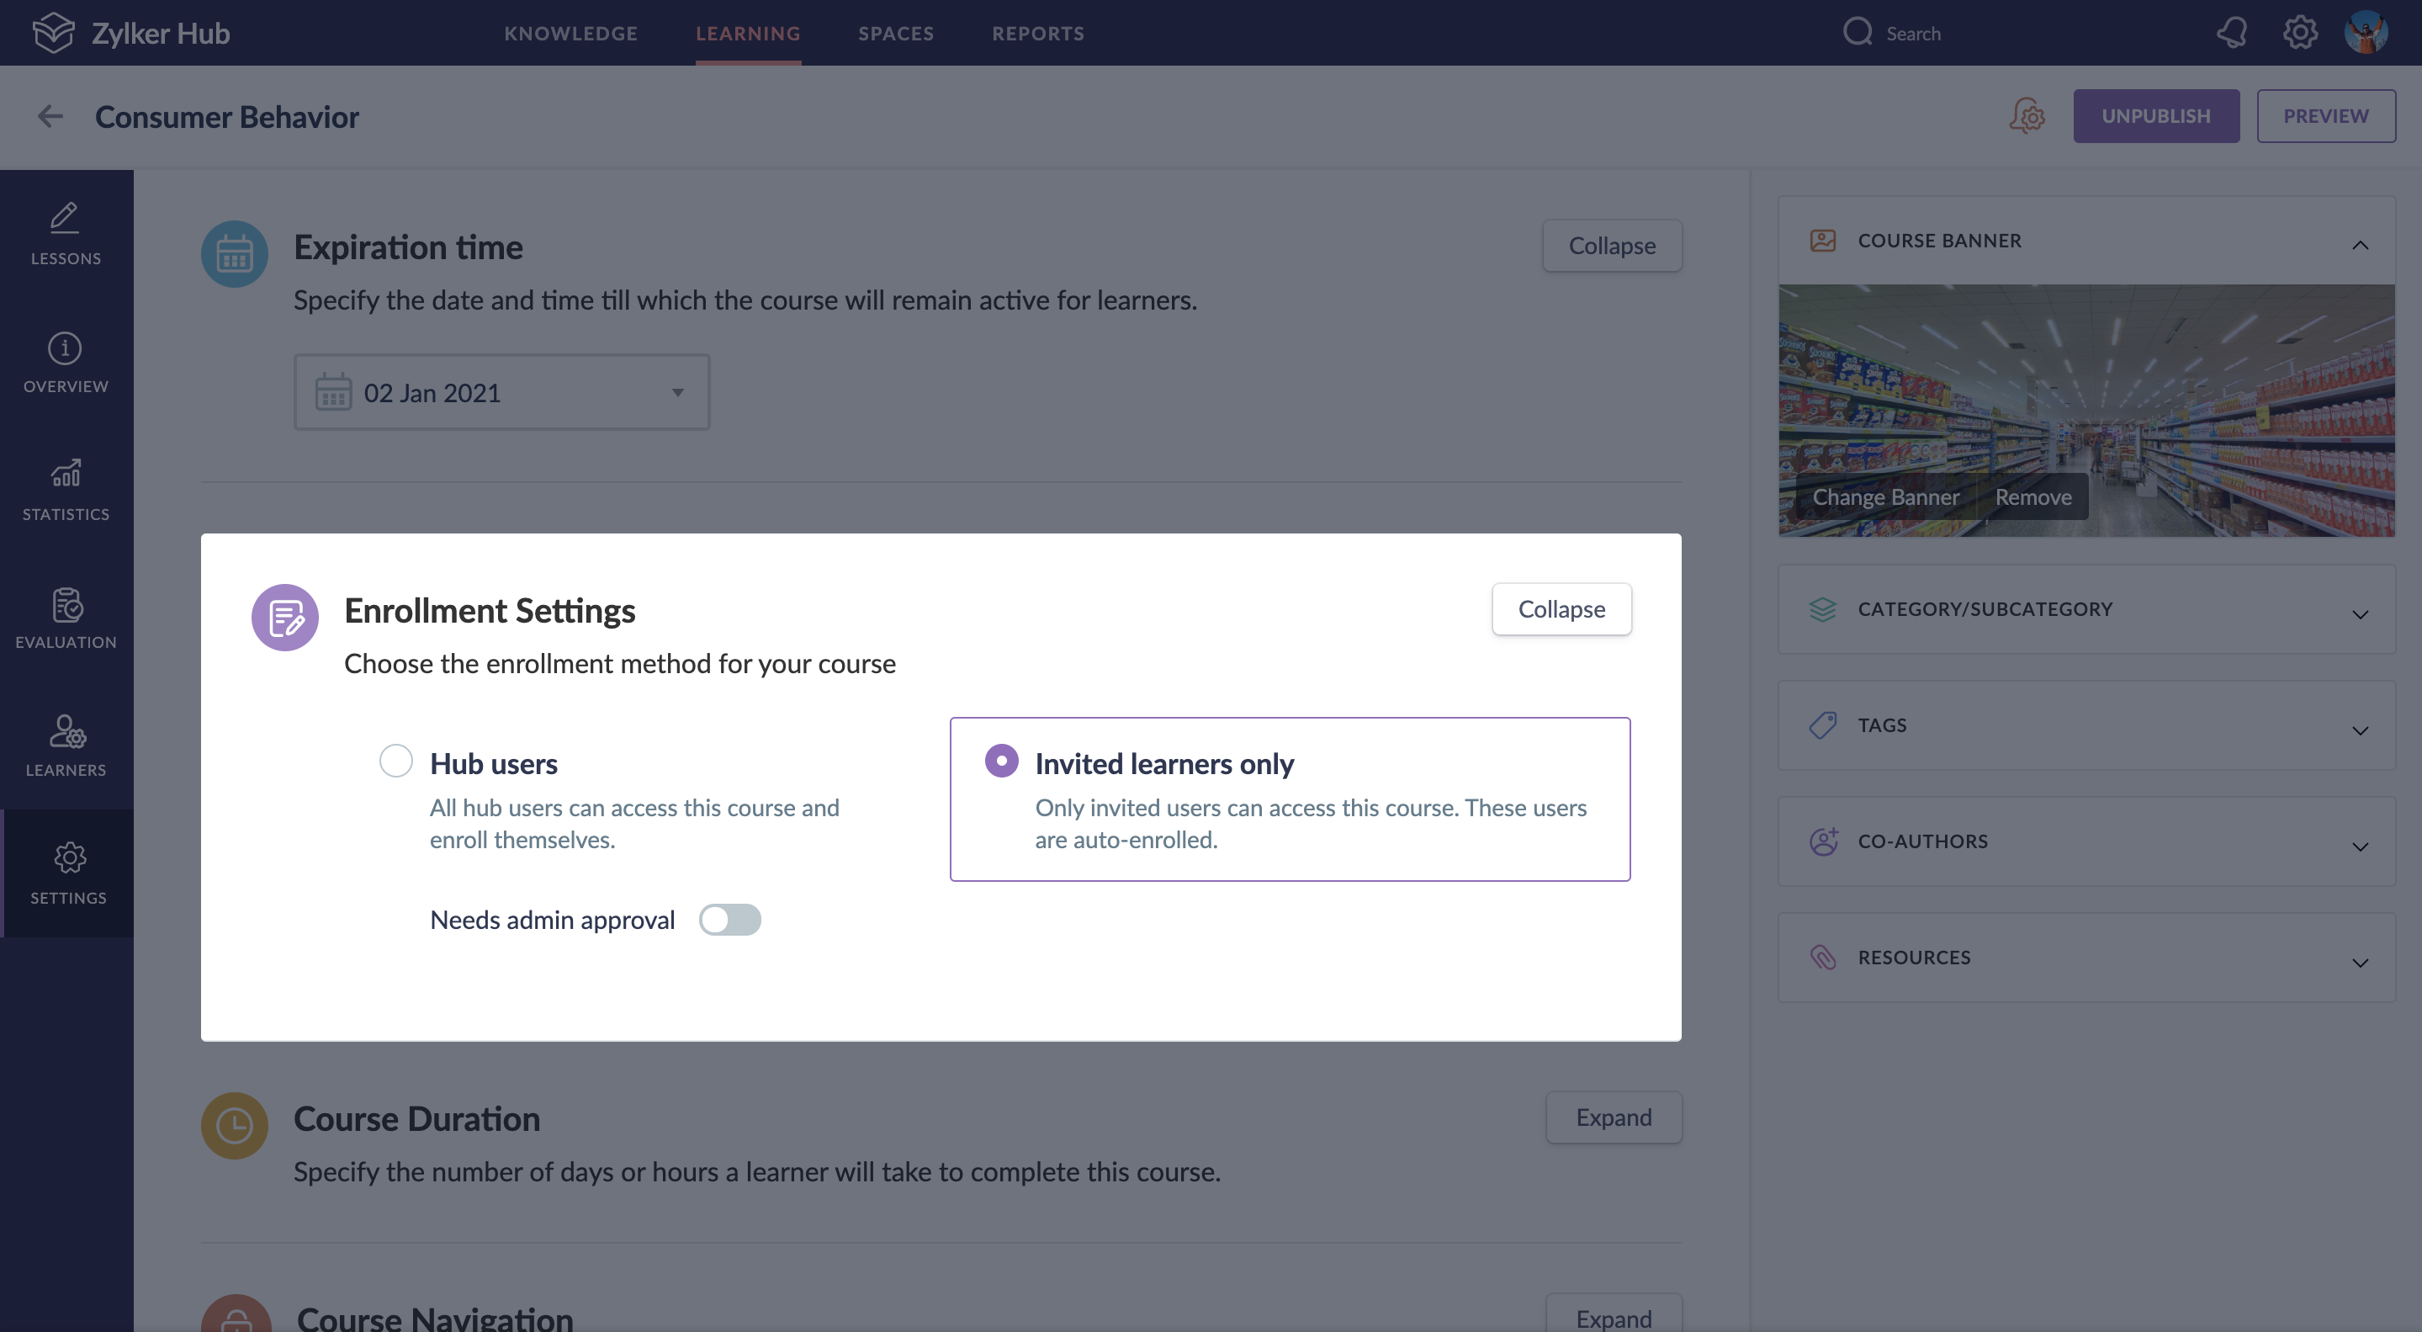Viewport: 2422px width, 1332px height.
Task: Switch to the Knowledge tab
Action: coord(570,33)
